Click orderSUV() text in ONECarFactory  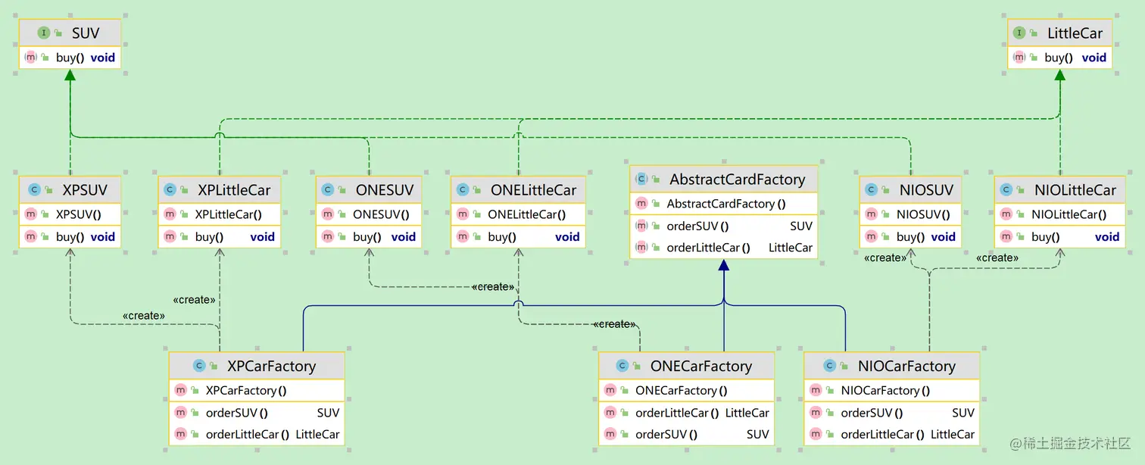tap(666, 435)
